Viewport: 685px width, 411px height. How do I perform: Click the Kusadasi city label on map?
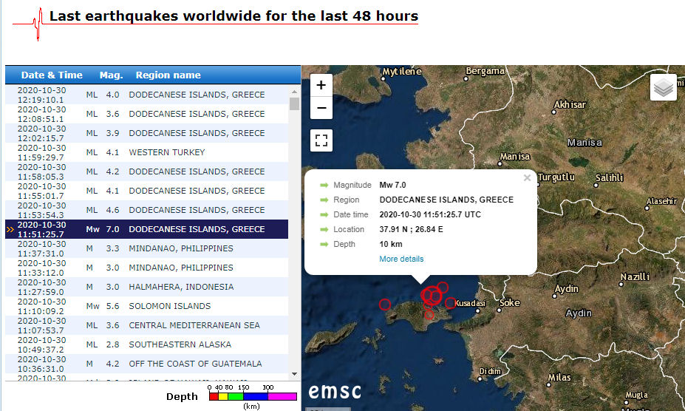pos(470,303)
